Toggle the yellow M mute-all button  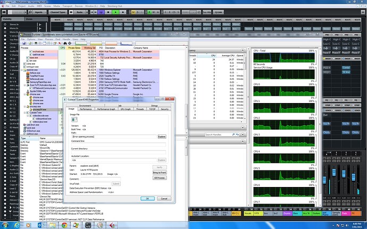(133, 12)
